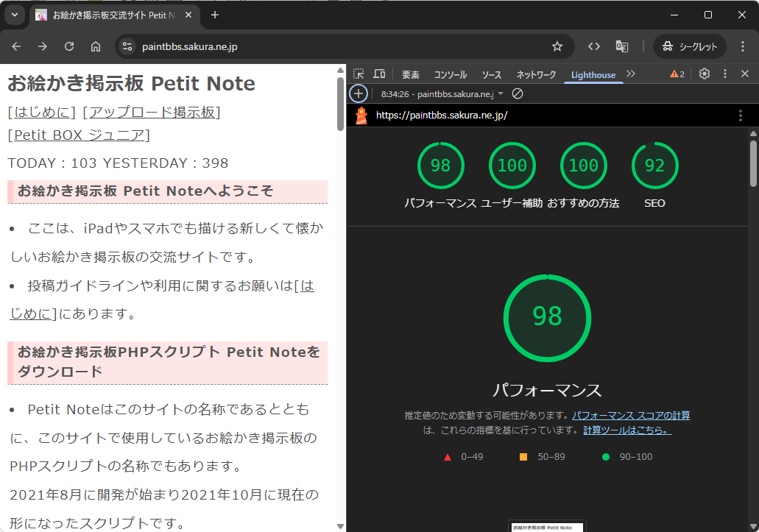Close the Petit Note browser tab
This screenshot has width=759, height=532.
(x=188, y=15)
